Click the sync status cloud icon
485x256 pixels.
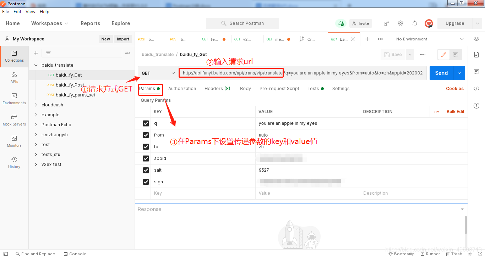pos(341,23)
